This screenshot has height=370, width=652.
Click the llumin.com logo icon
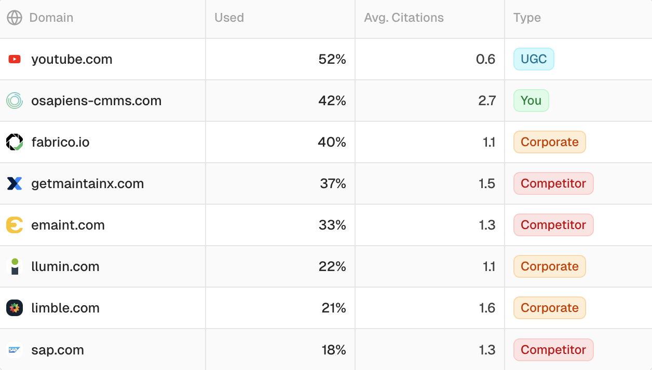click(15, 266)
